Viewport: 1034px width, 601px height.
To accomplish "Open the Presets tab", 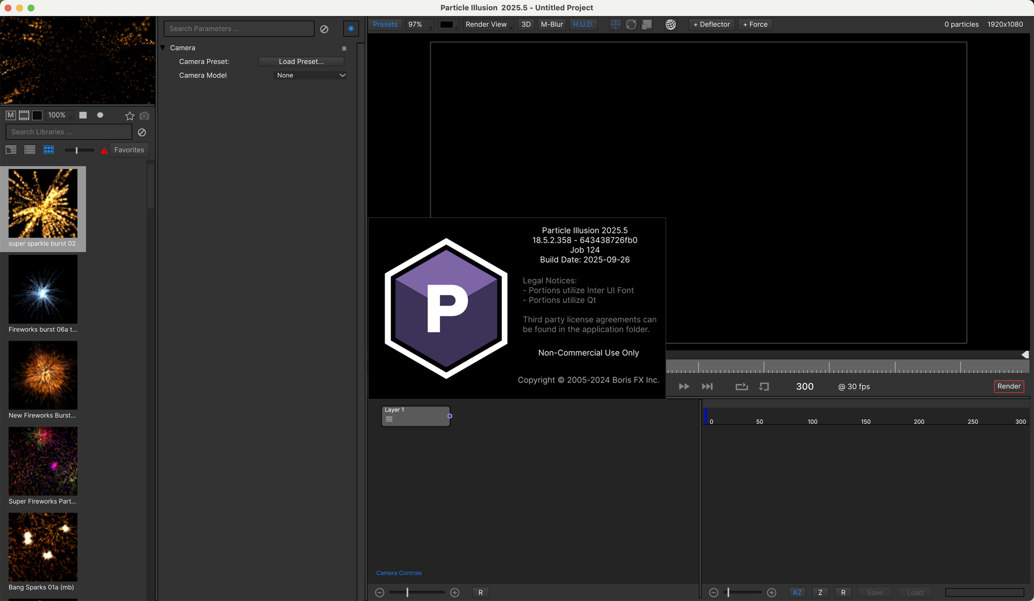I will point(385,25).
